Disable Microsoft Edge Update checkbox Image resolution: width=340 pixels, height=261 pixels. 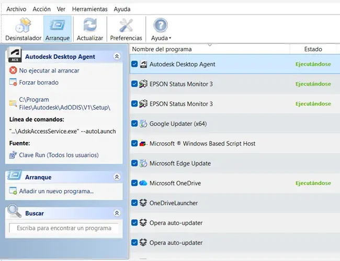(x=134, y=163)
